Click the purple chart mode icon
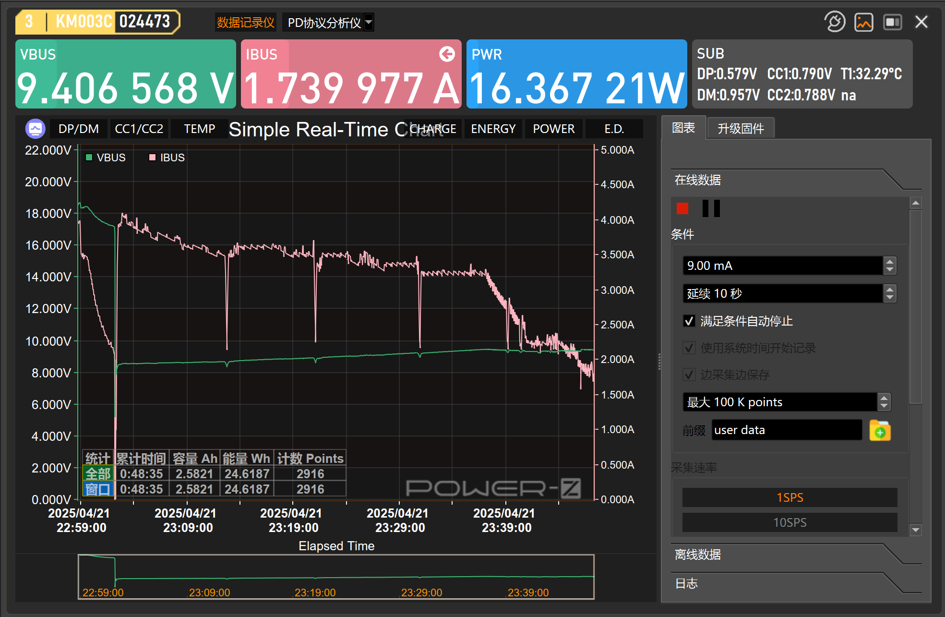The width and height of the screenshot is (945, 617). click(35, 129)
